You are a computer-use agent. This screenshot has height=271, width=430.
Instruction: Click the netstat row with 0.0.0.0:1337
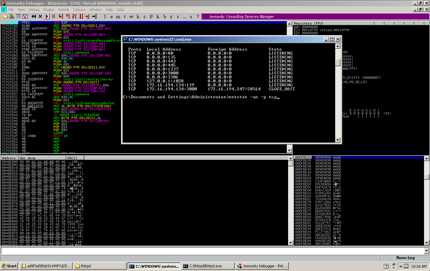click(211, 69)
